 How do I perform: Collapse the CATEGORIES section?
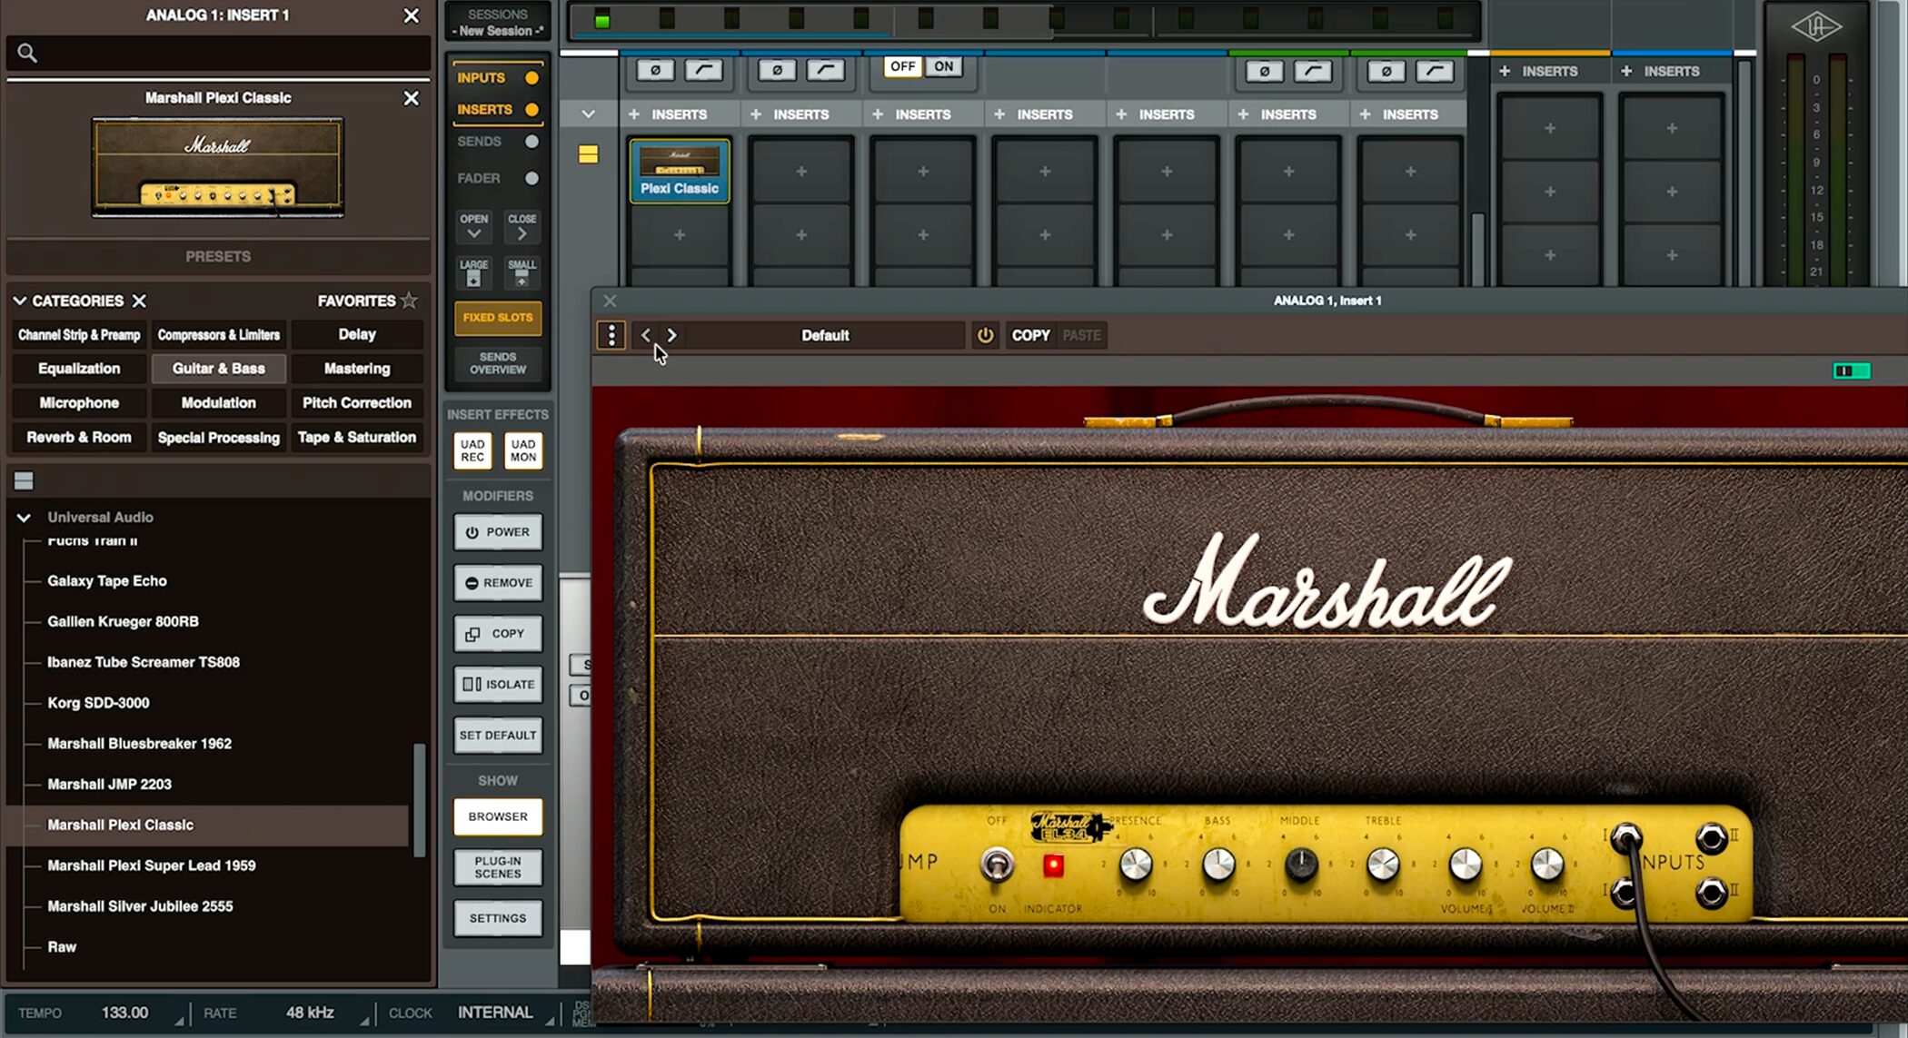pos(19,301)
